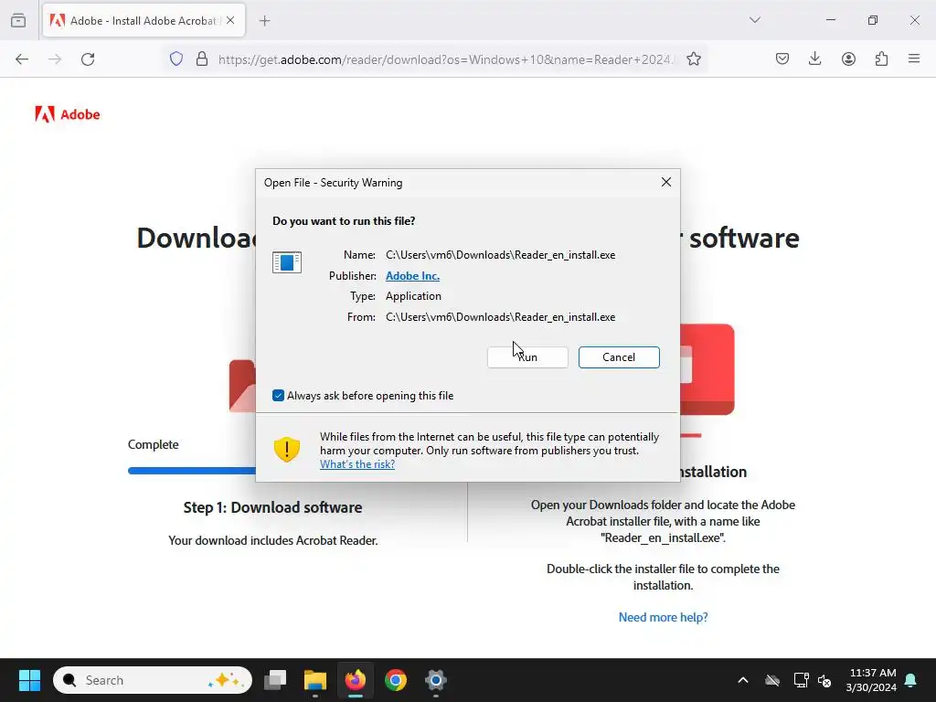Viewport: 936px width, 702px height.
Task: Click the taskbar Search box
Action: pyautogui.click(x=153, y=680)
